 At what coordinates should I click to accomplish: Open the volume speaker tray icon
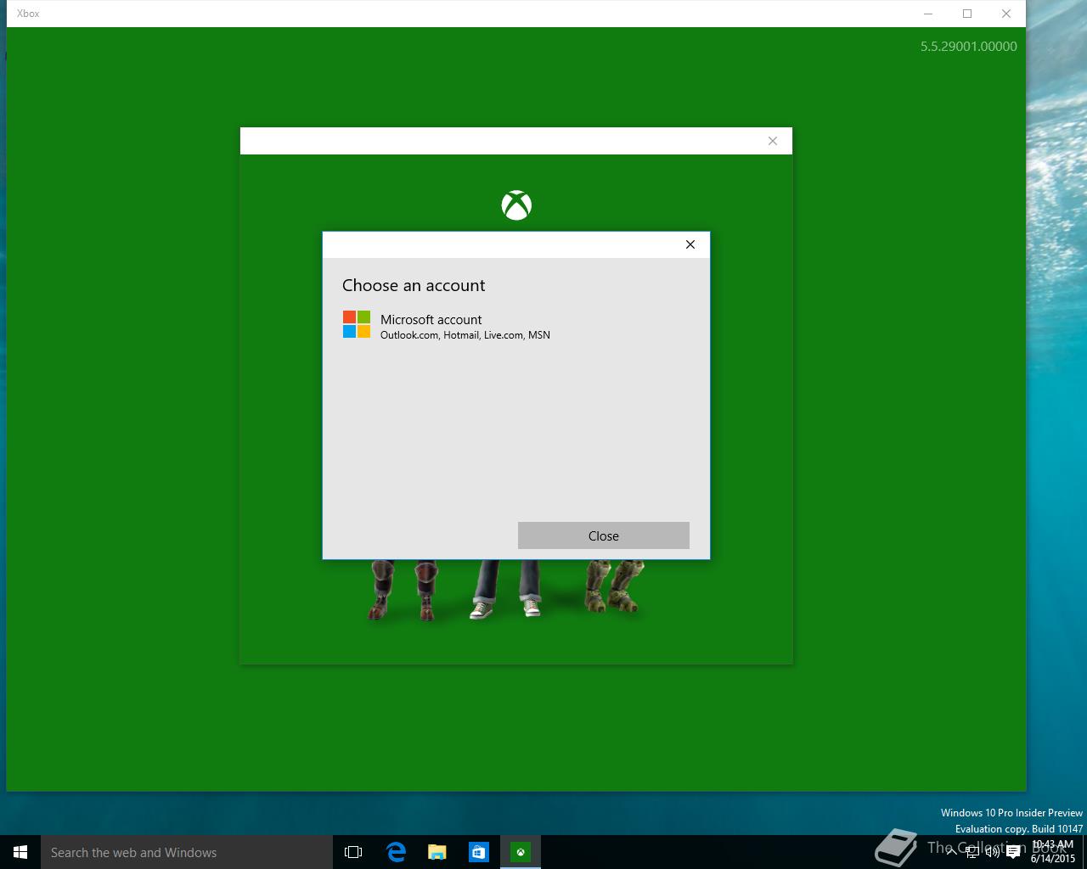click(x=993, y=852)
